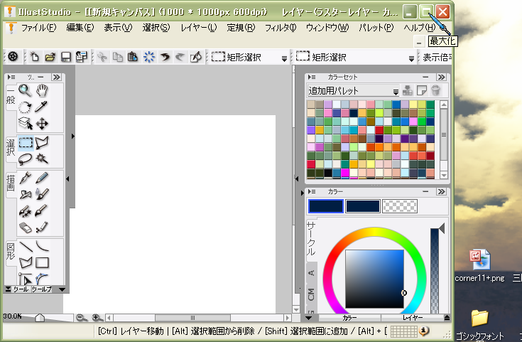
Task: Select the Straight line shape tool
Action: (x=26, y=247)
